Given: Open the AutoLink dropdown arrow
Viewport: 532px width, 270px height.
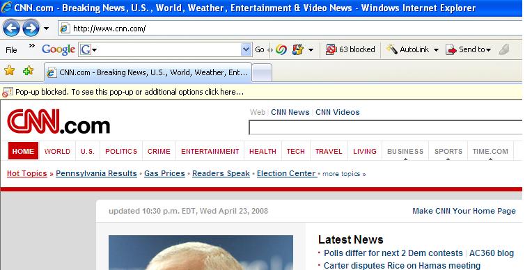Looking at the screenshot, I should [437, 50].
